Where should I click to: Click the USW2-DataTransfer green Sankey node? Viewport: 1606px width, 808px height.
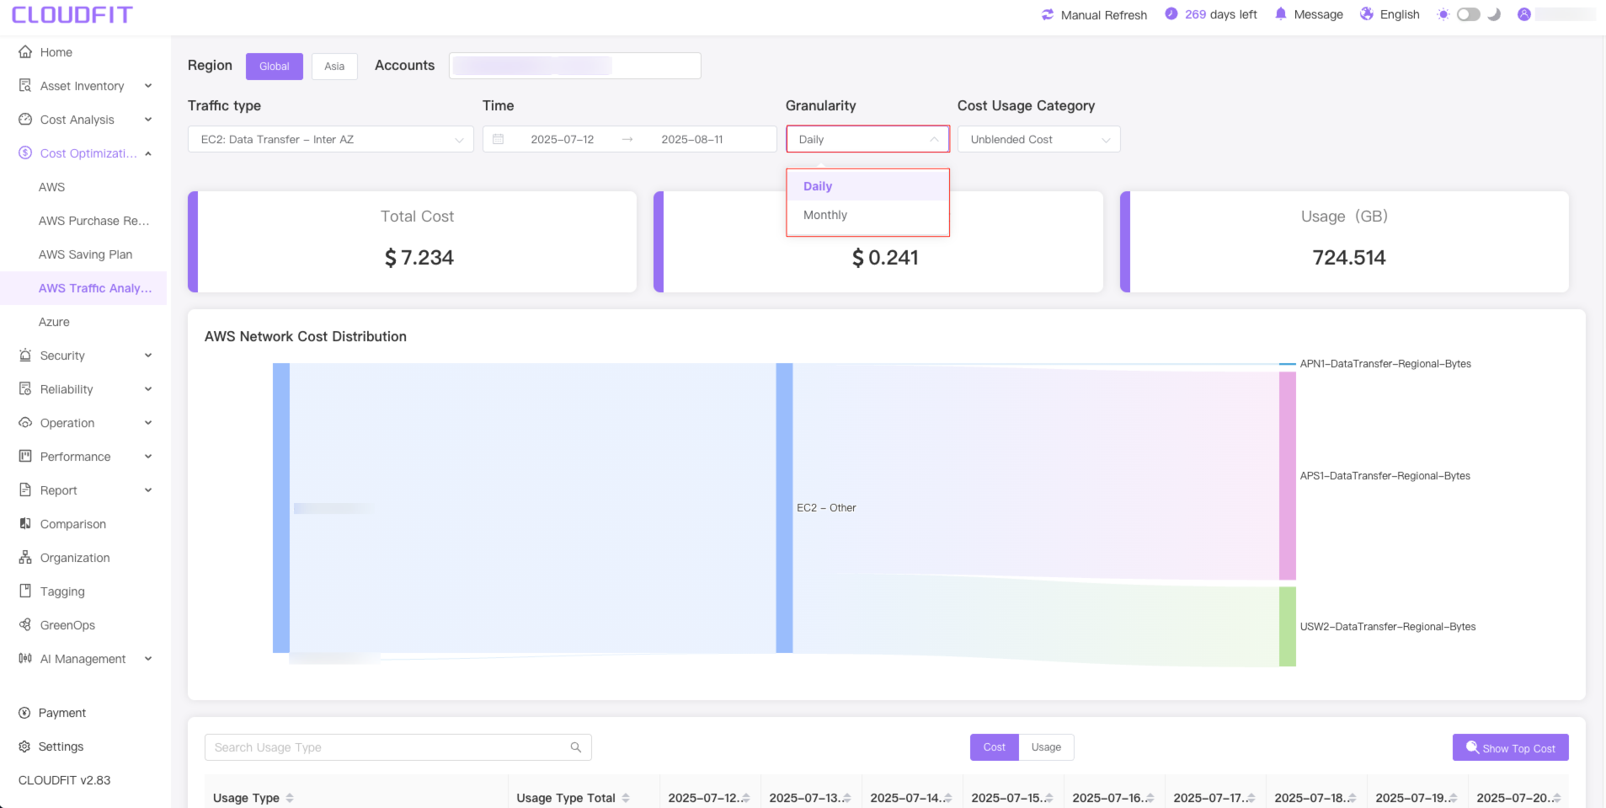tap(1287, 627)
